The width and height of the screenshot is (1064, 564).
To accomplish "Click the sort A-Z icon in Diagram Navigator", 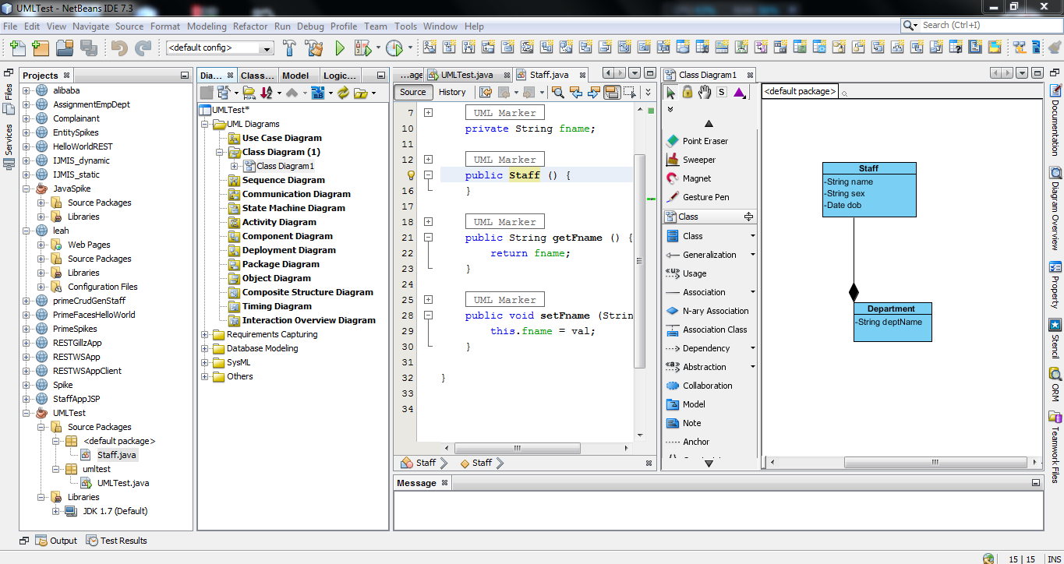I will click(267, 93).
